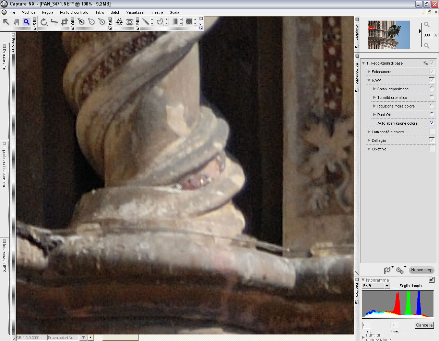Enable the Soglia doppia checkbox
This screenshot has width=439, height=341.
(x=395, y=286)
